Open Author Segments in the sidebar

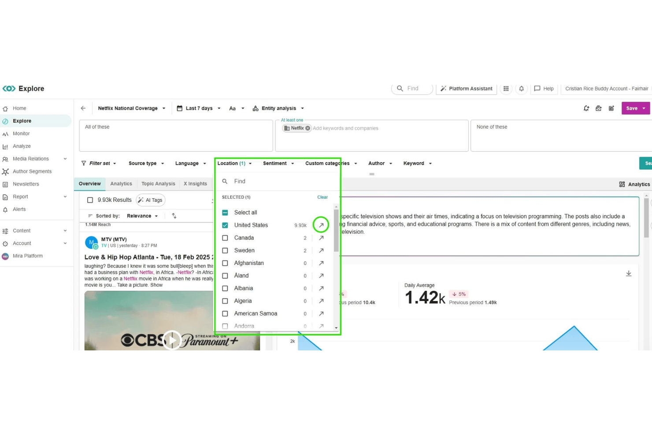pos(32,171)
